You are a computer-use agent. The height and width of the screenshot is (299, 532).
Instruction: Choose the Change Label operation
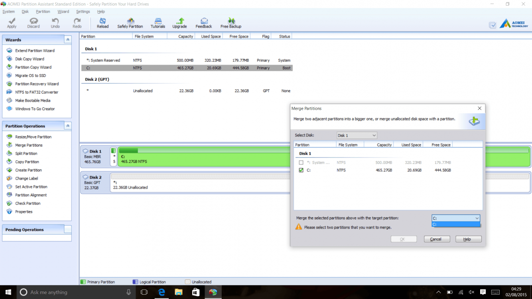tap(22, 179)
